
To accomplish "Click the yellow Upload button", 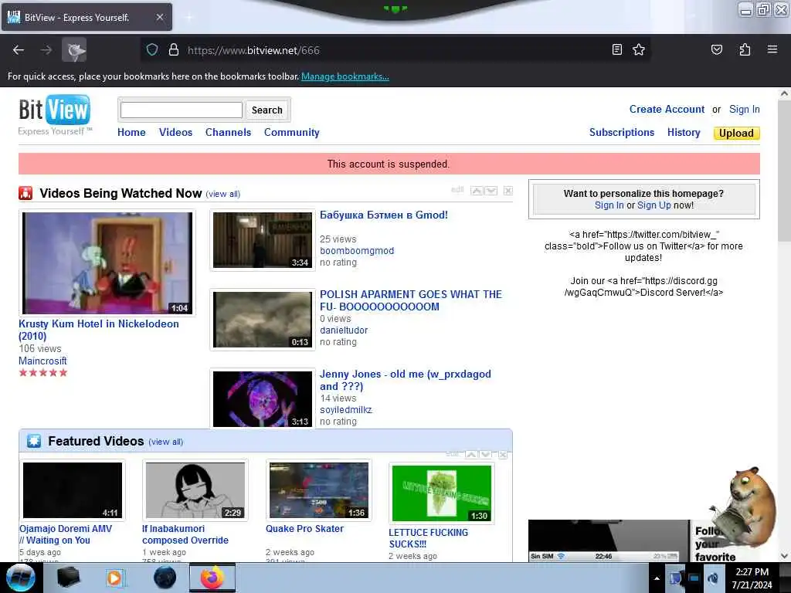I will tap(736, 133).
